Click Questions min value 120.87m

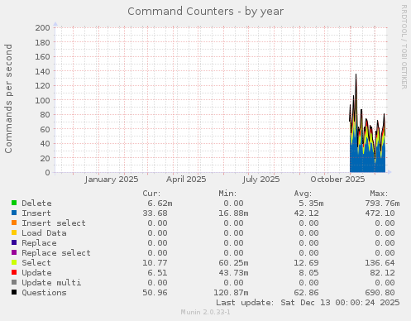231,293
